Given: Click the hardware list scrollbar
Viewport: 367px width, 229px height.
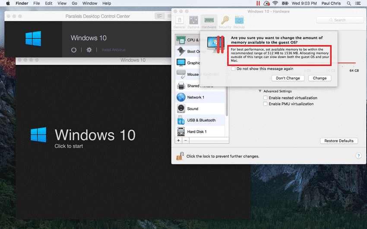Looking at the screenshot, I should tap(227, 102).
